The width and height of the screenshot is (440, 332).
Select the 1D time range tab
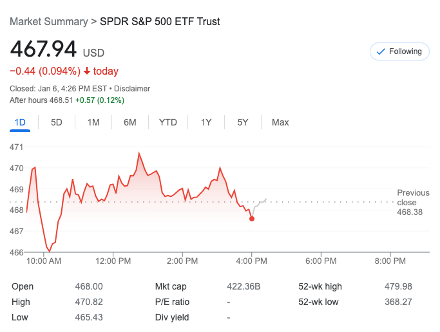click(20, 122)
